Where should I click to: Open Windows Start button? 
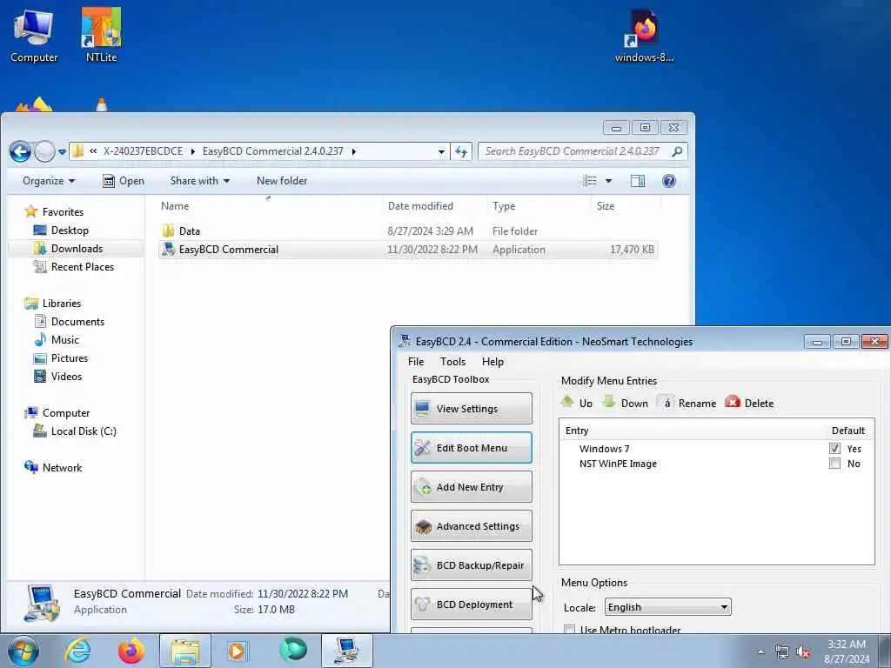[23, 651]
